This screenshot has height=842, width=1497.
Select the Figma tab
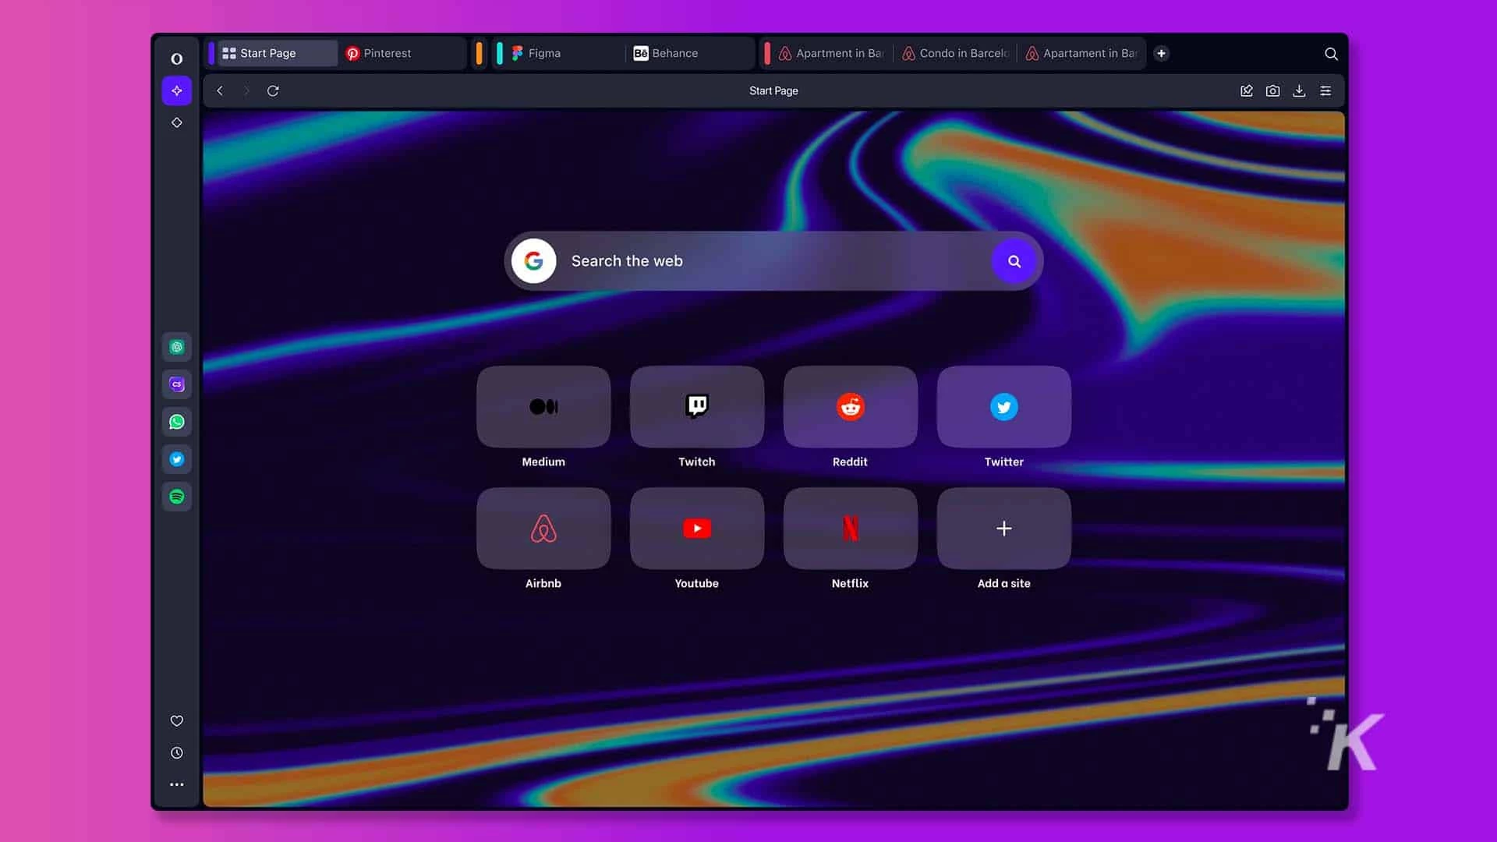(544, 53)
